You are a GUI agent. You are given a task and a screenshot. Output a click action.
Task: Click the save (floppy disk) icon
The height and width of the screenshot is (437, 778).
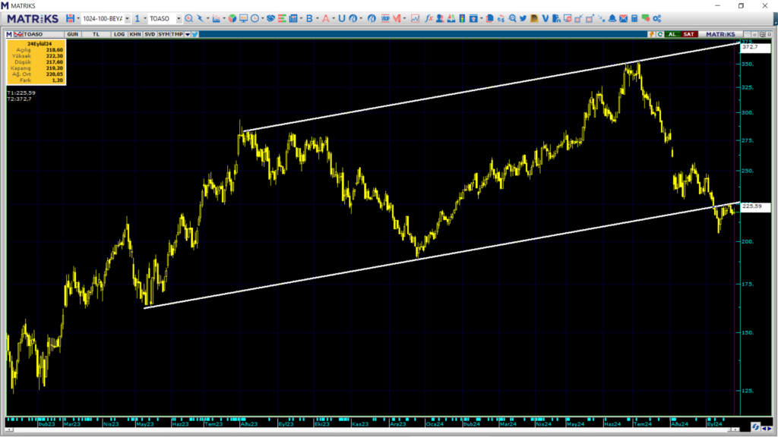pyautogui.click(x=70, y=18)
